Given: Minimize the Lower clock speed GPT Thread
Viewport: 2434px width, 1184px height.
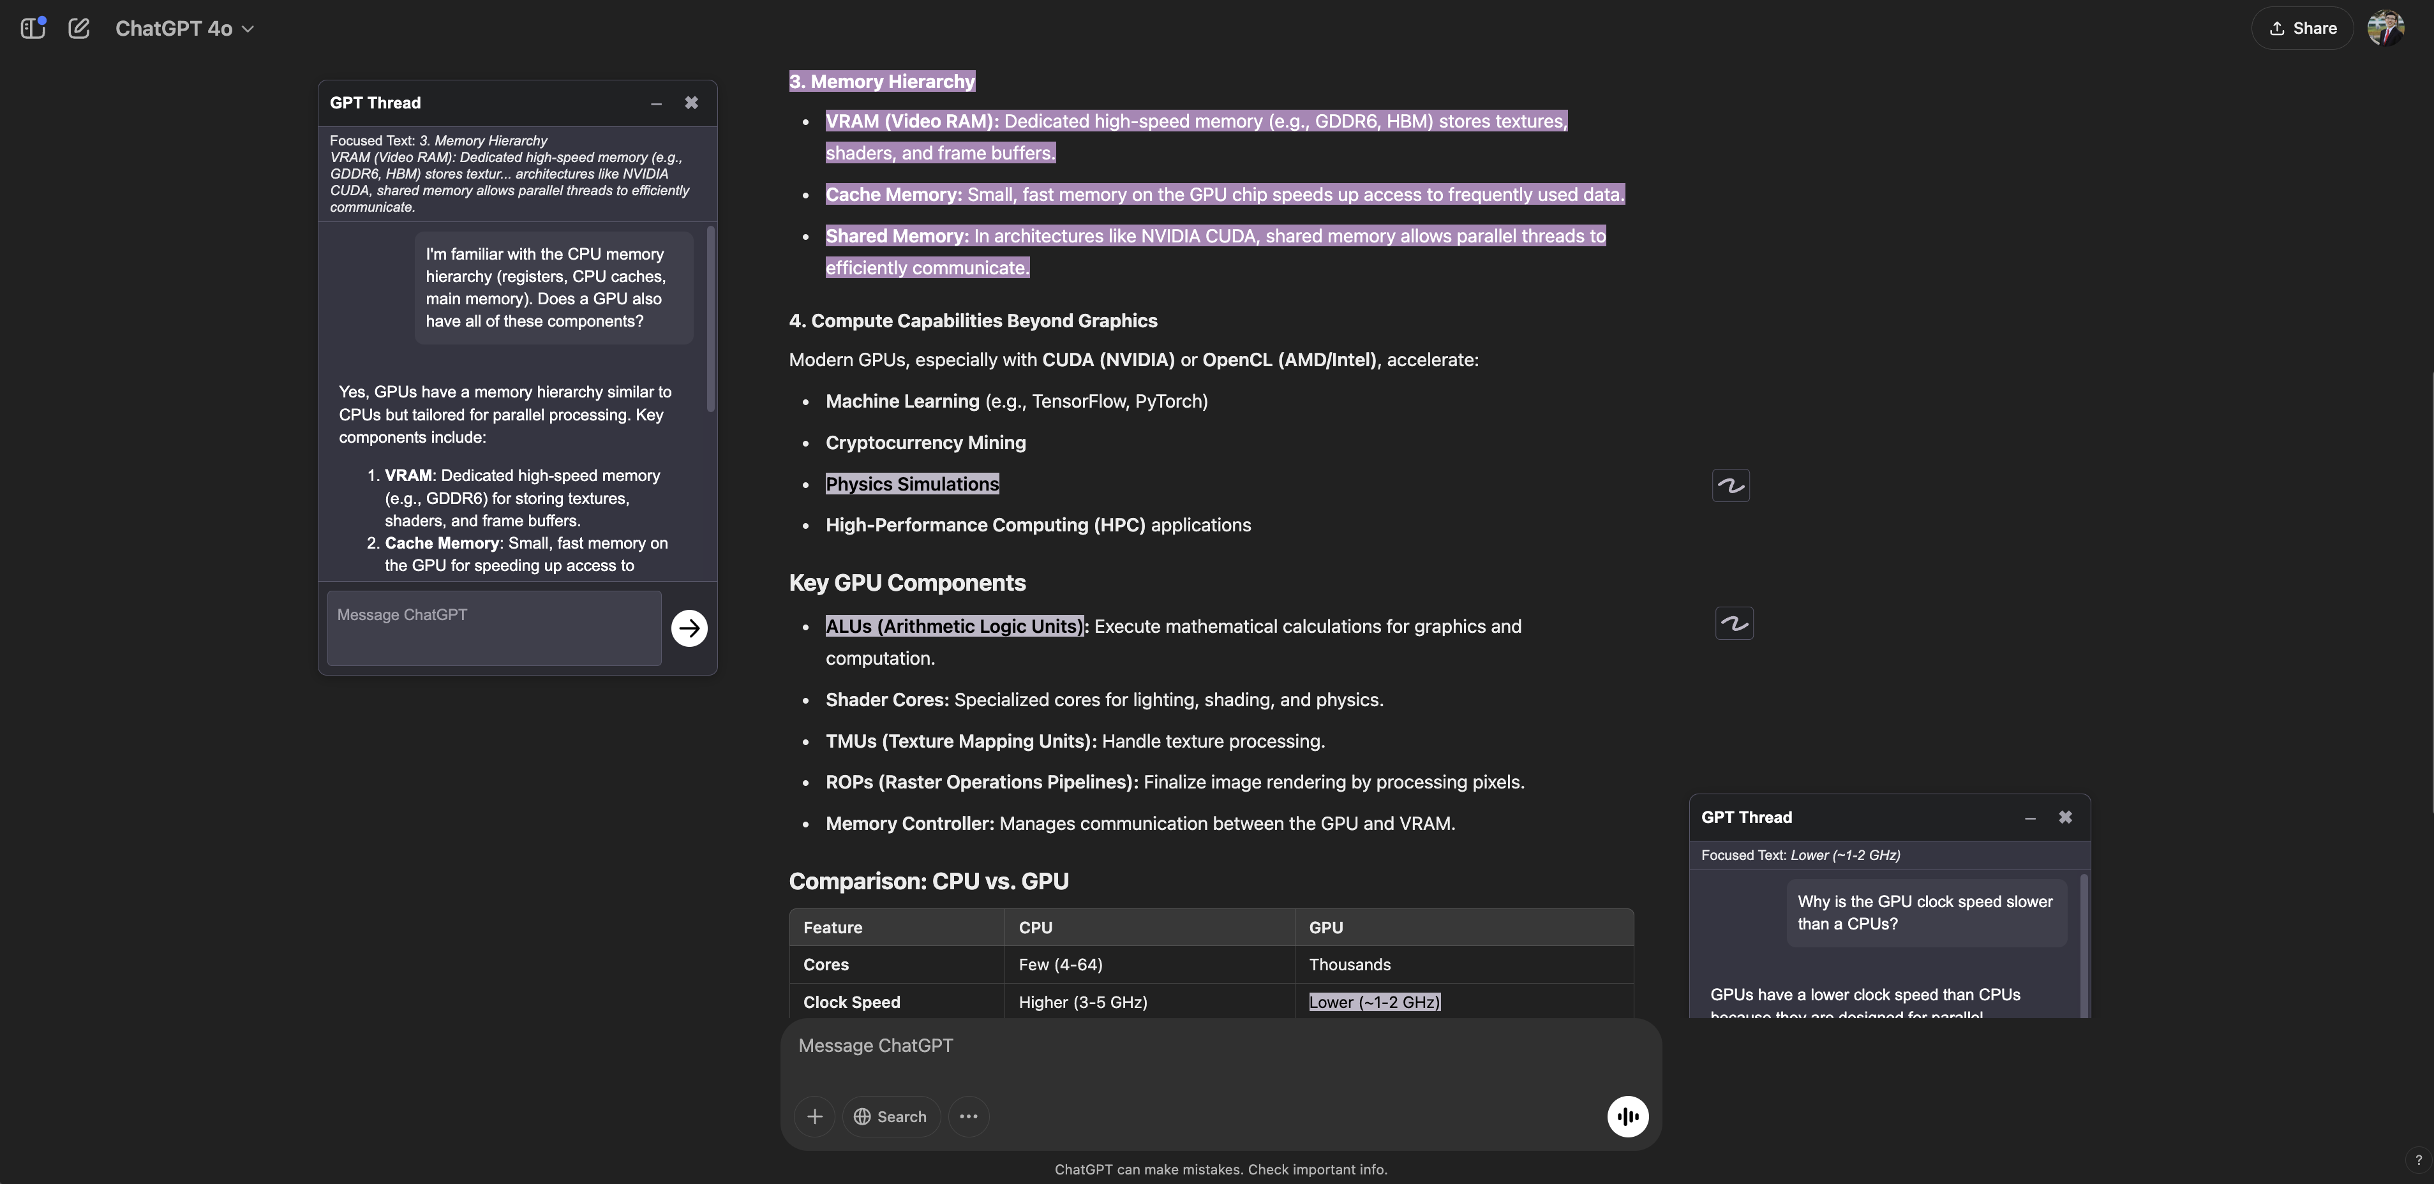Looking at the screenshot, I should [x=2029, y=818].
